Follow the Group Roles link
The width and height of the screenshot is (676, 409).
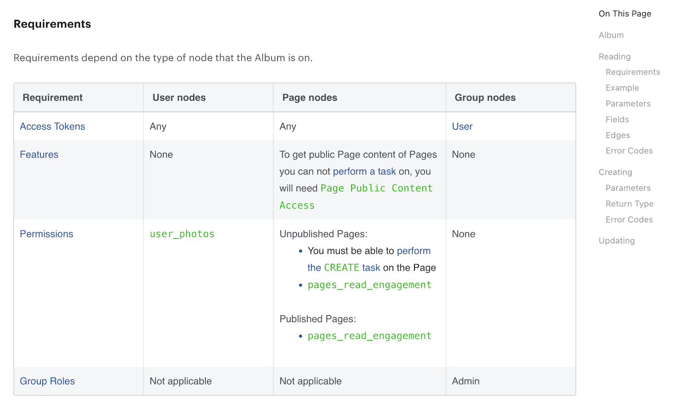(47, 382)
